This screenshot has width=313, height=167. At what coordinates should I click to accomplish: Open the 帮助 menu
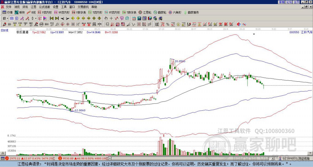pyautogui.click(x=94, y=7)
